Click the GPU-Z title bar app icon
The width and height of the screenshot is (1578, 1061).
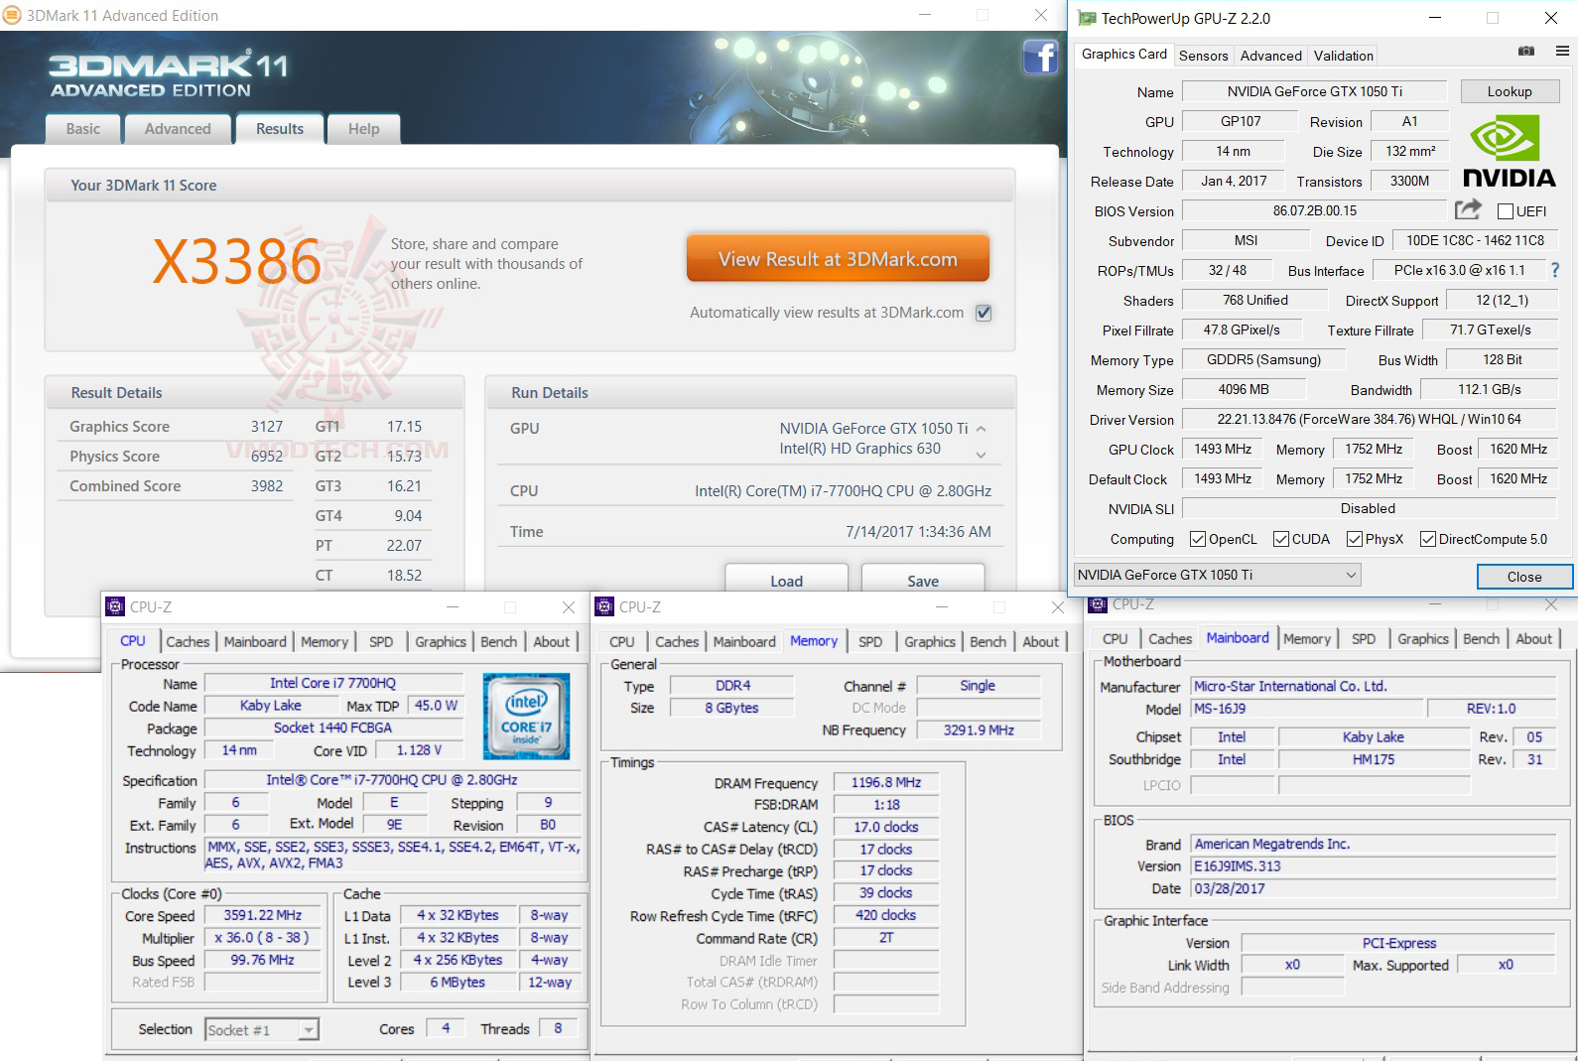(x=1087, y=18)
